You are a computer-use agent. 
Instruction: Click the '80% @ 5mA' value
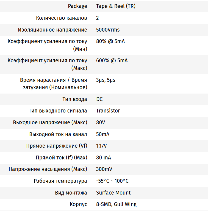click(x=110, y=41)
